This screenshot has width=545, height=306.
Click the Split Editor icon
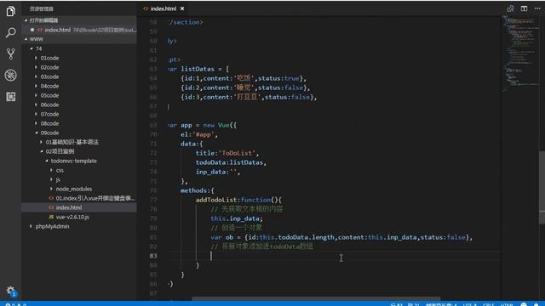point(524,8)
